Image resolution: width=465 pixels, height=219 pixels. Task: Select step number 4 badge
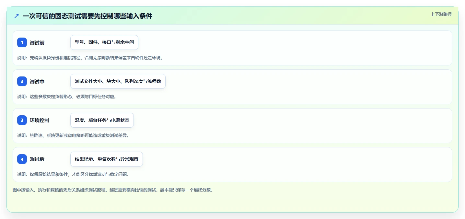(22, 159)
